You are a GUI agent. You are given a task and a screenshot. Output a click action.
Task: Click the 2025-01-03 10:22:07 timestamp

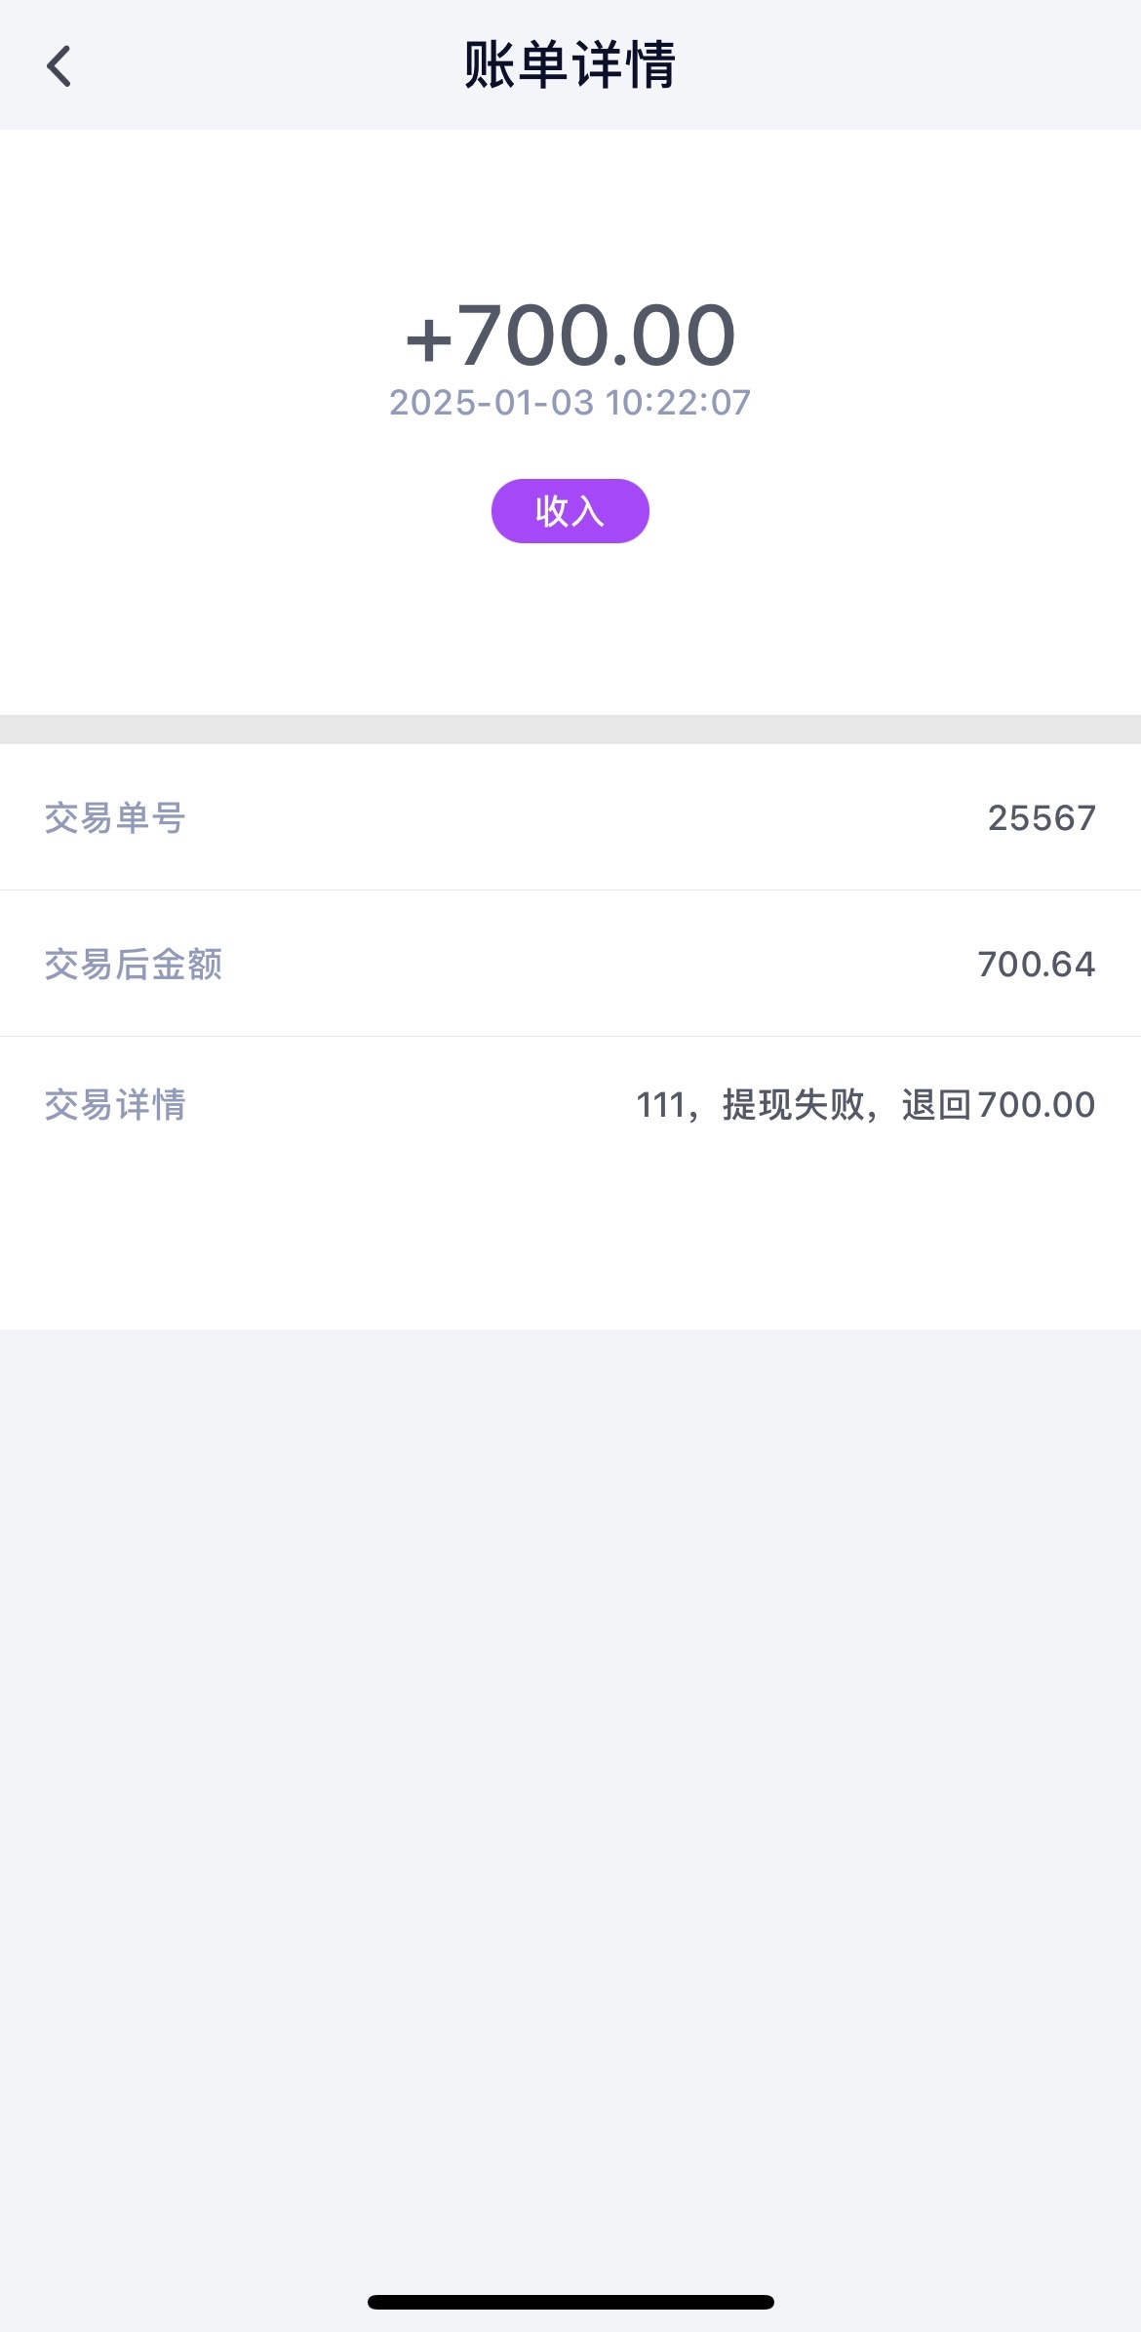click(570, 403)
